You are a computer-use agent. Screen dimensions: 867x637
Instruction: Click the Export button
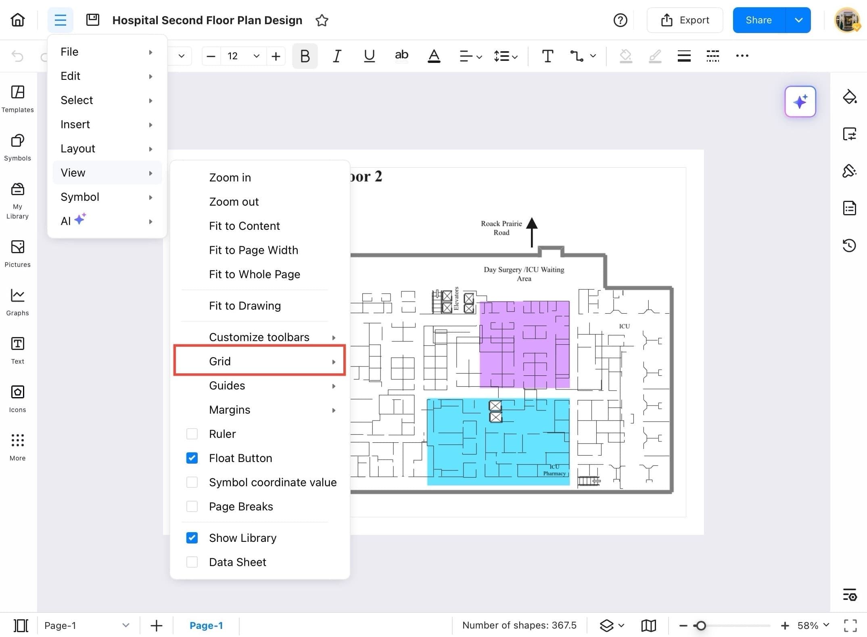pyautogui.click(x=685, y=20)
